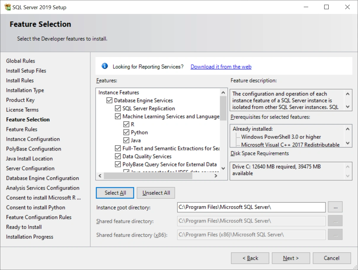Click Server Configuration step in the sidebar
358x270 pixels.
coord(30,168)
